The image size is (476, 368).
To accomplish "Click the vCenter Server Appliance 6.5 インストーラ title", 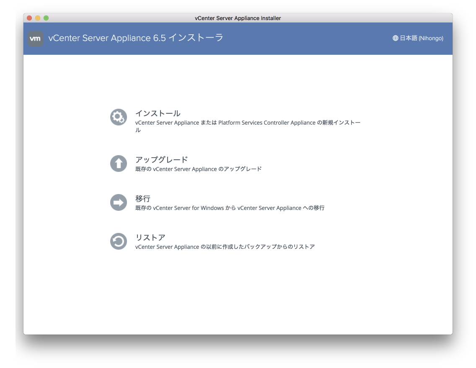I will (x=136, y=38).
